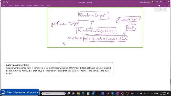Click the page view button left of the chevron
The height and width of the screenshot is (96, 171).
[x=157, y=10]
